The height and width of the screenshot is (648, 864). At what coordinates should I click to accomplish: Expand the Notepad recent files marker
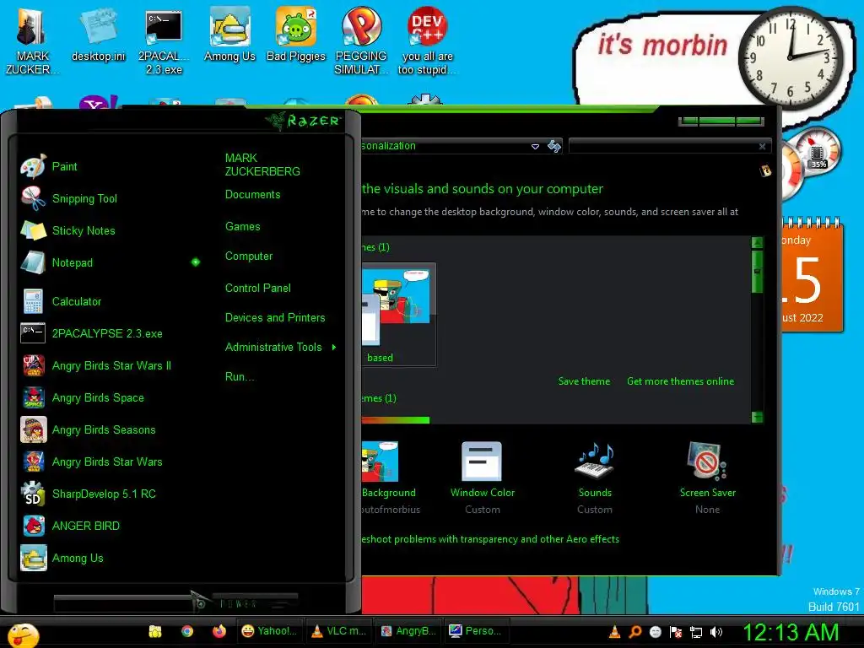tap(196, 262)
